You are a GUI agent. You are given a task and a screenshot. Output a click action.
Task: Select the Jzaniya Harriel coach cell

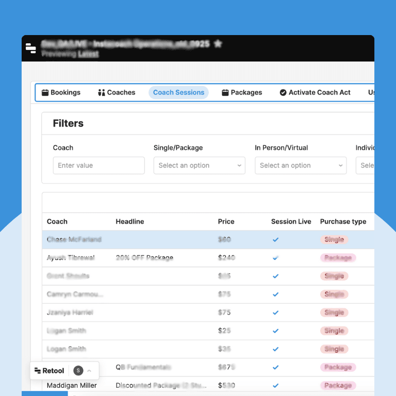70,312
